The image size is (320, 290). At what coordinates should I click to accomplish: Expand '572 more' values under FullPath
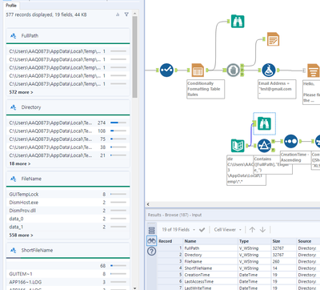tap(21, 92)
